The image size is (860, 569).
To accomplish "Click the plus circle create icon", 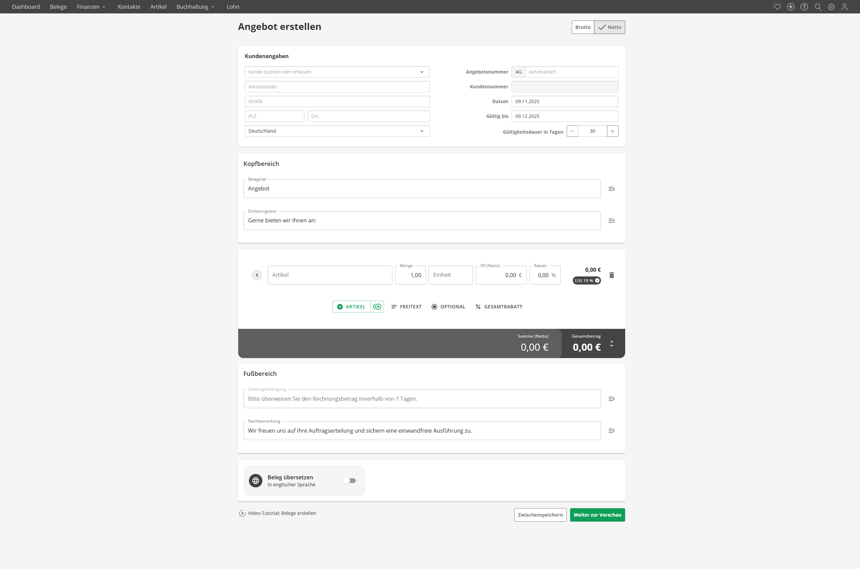I will [x=790, y=7].
